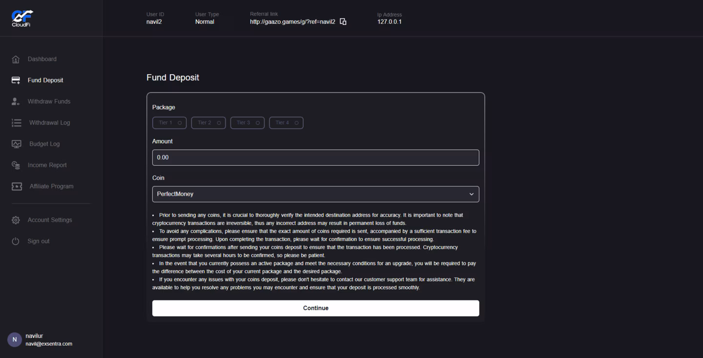703x358 pixels.
Task: Select the Tier 2 package option
Action: (208, 123)
